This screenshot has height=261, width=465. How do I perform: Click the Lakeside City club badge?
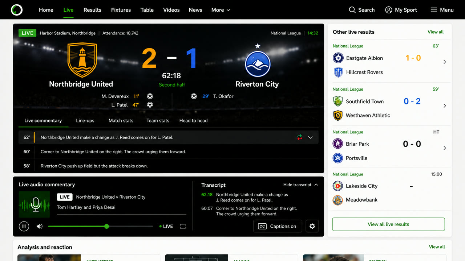[x=338, y=186]
